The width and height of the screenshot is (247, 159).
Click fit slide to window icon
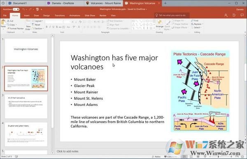242,157
